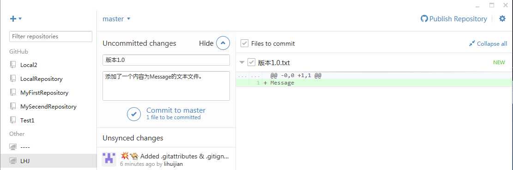Click the commit checkmark circle icon
This screenshot has height=170, width=513.
134,114
